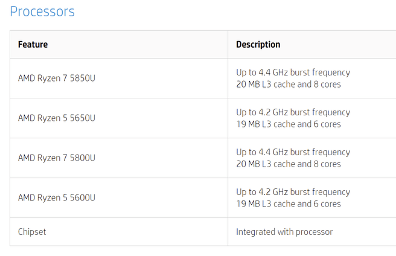Select the AMD Ryzen 7 5800U cell
Viewport: 396px width, 256px height.
tap(57, 158)
